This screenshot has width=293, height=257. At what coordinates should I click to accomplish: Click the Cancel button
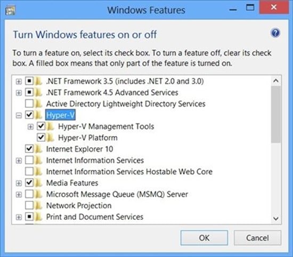[257, 238]
